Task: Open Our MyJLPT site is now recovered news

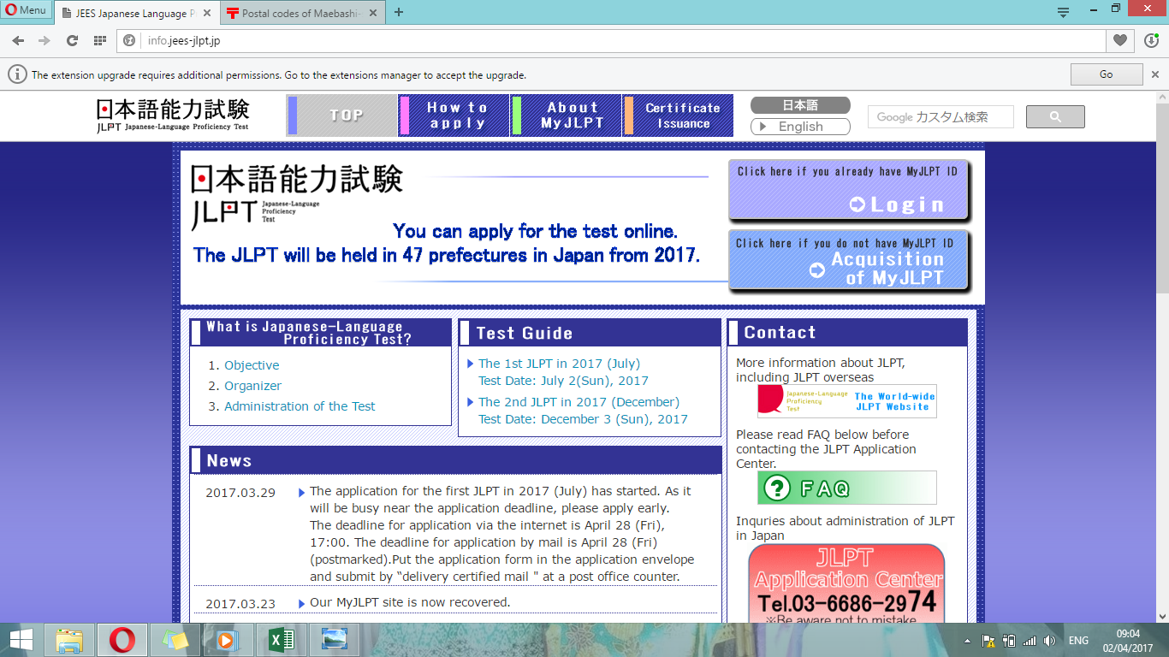Action: [x=410, y=602]
